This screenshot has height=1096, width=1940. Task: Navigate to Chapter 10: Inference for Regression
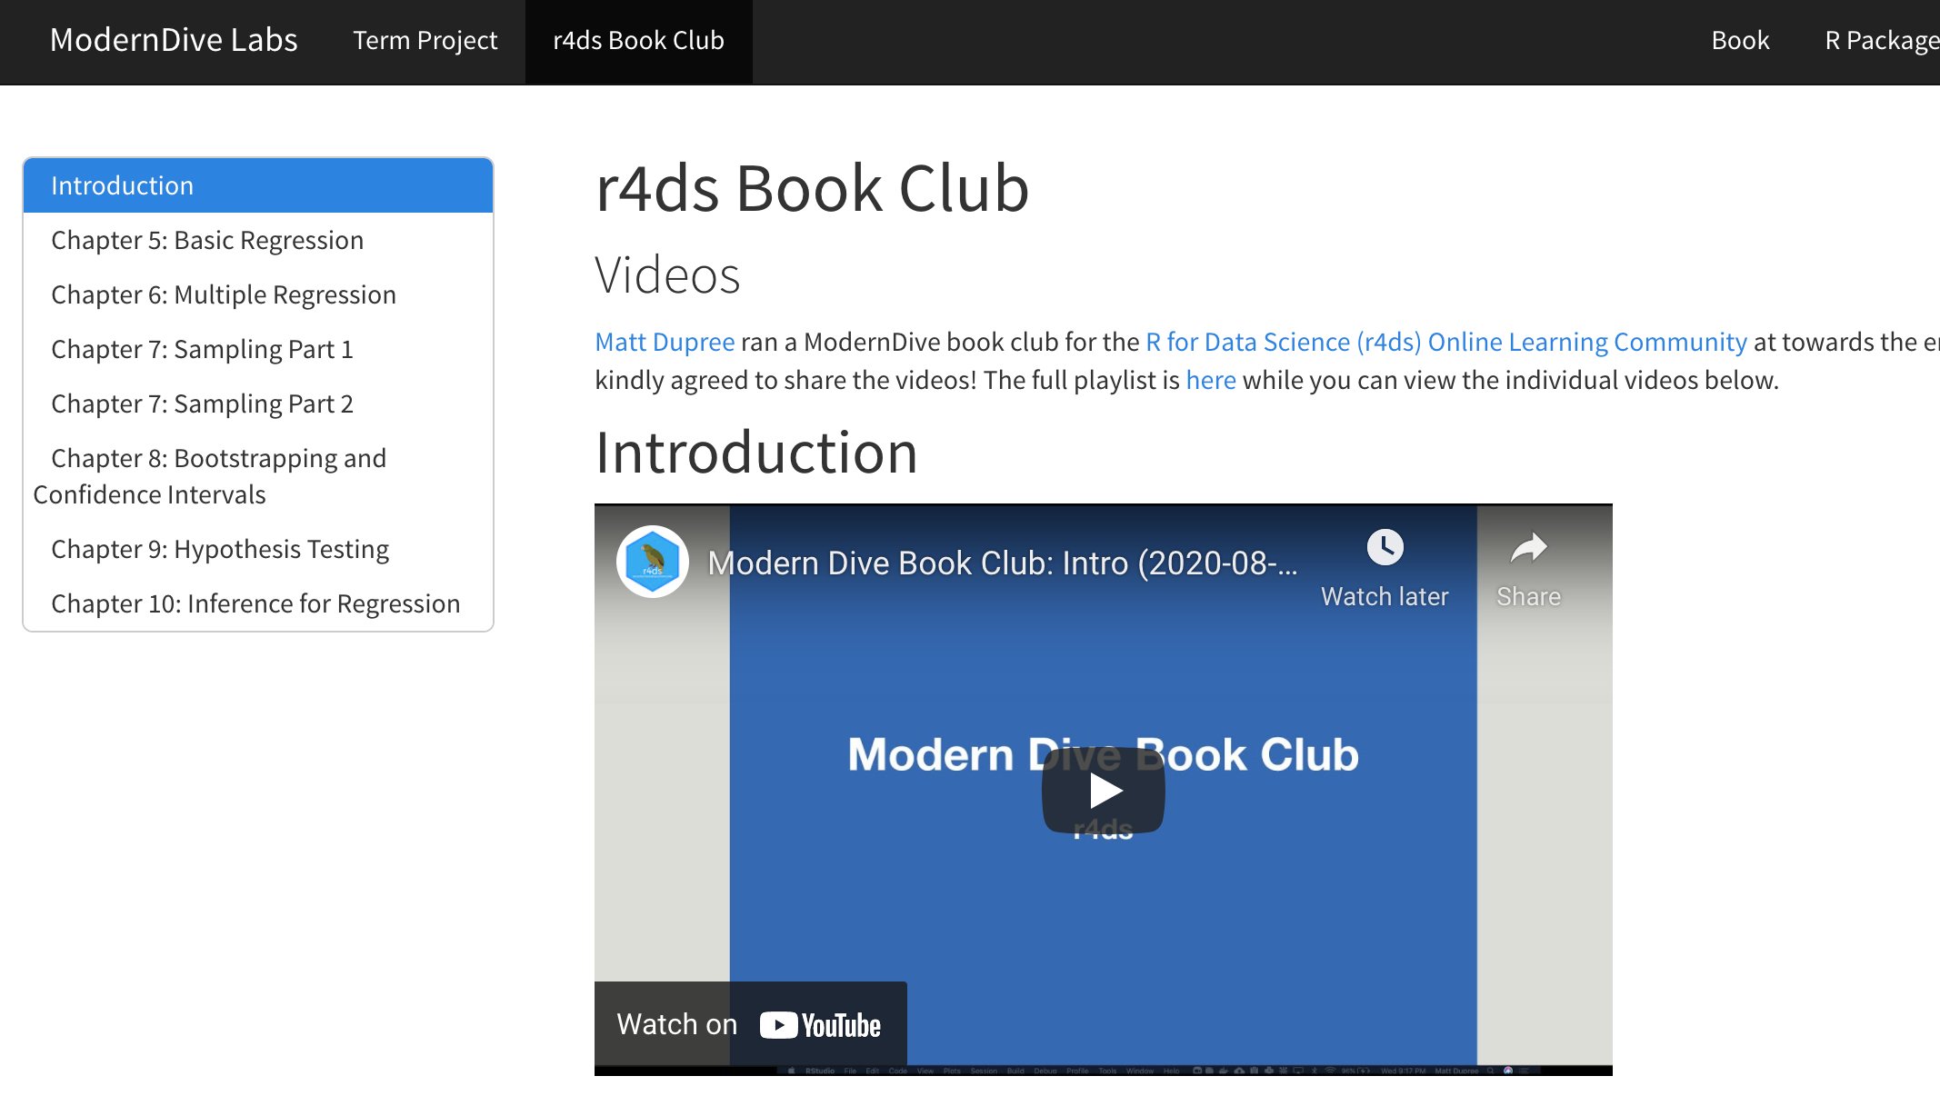pos(255,603)
